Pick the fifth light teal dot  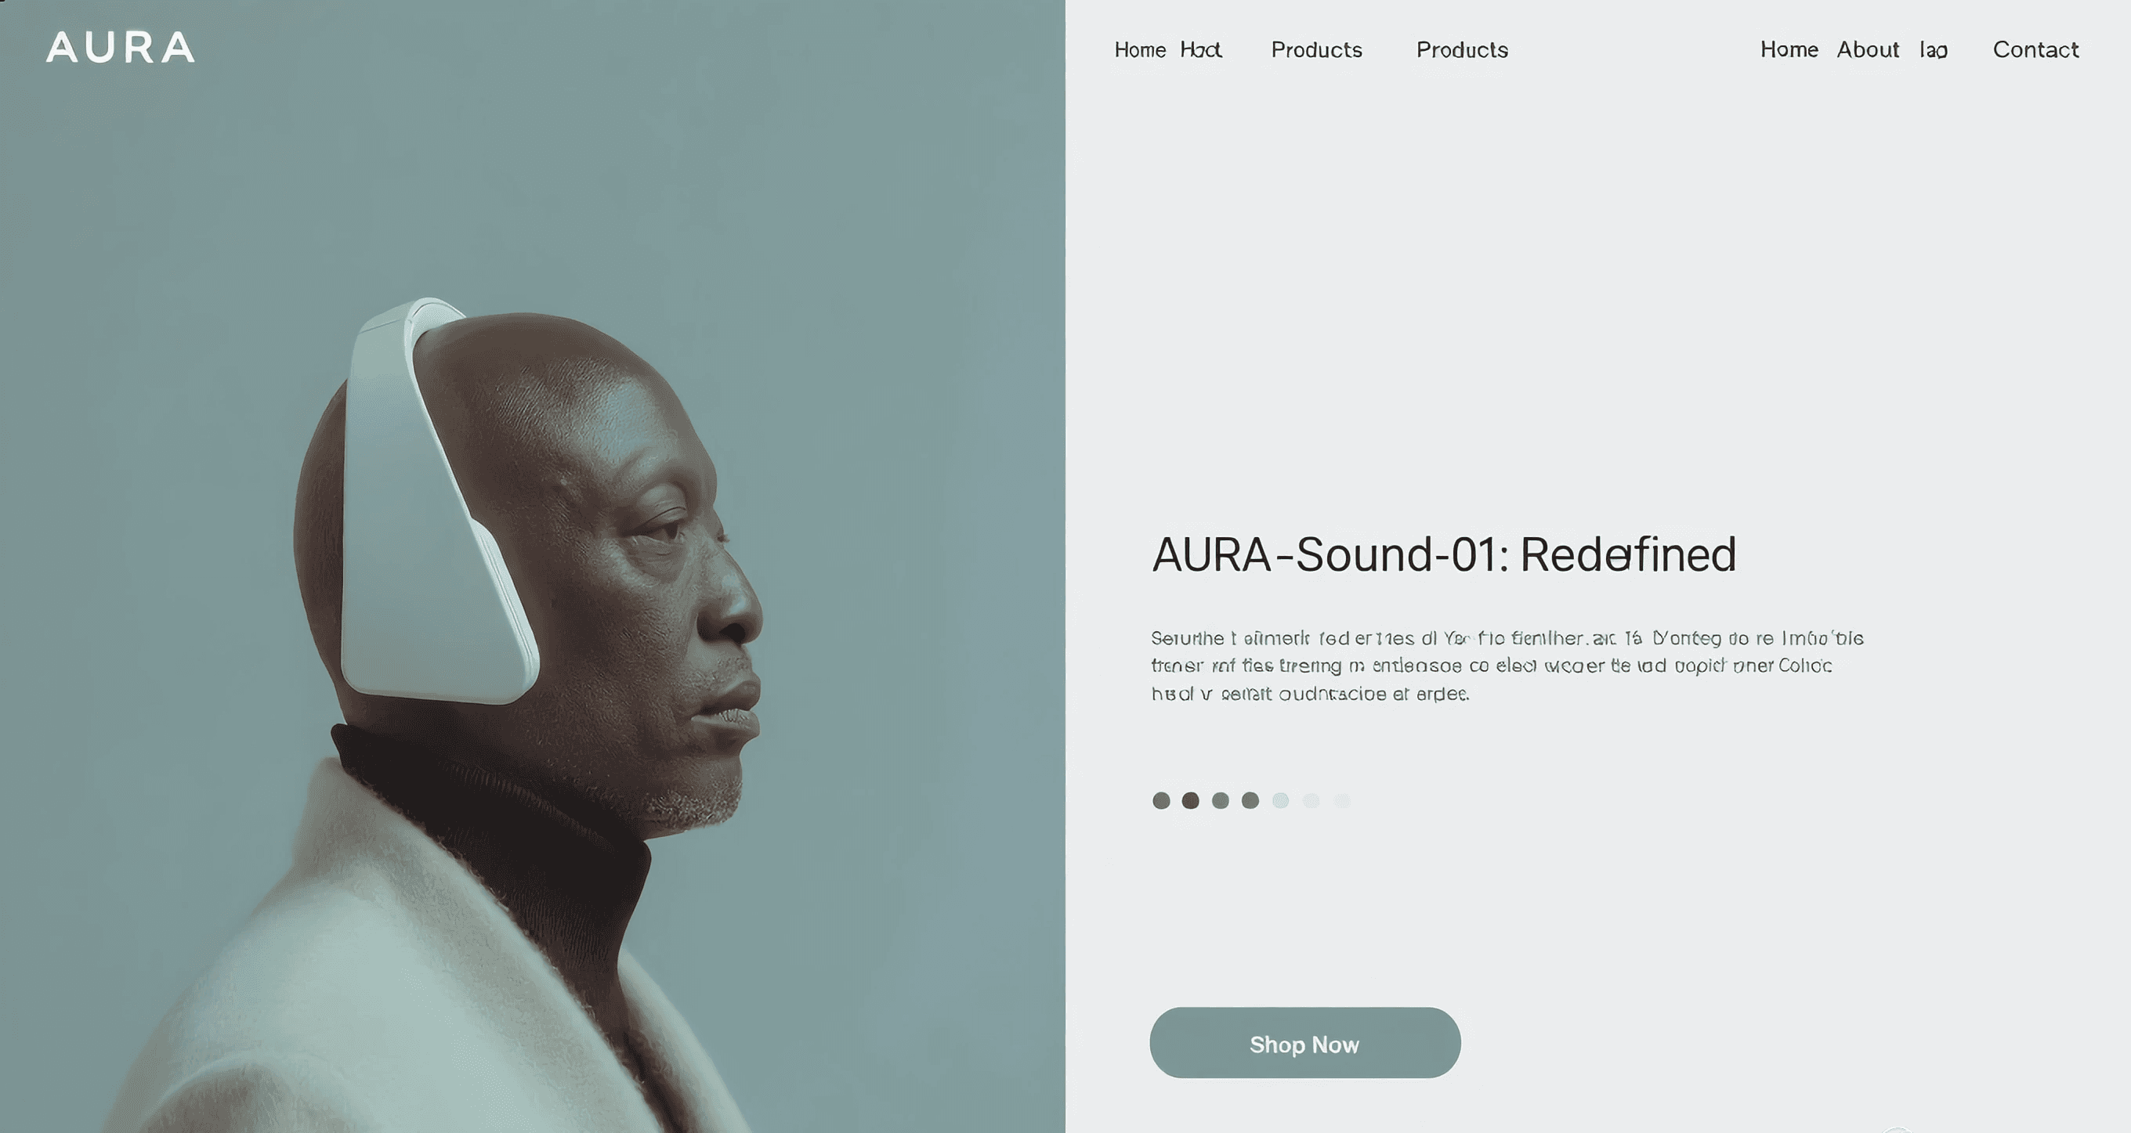point(1281,800)
